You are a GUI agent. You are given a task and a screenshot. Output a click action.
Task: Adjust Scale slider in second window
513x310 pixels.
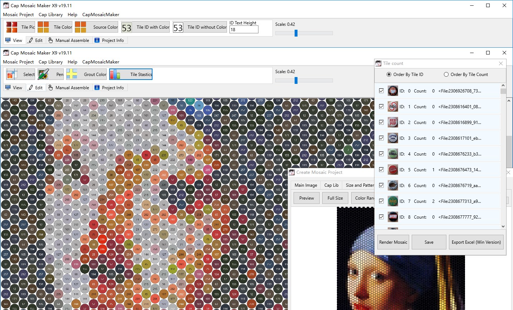click(x=296, y=80)
